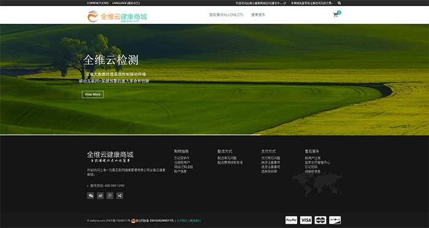This screenshot has width=429, height=228.
Task: Click the PayPal payment badge
Action: (291, 220)
